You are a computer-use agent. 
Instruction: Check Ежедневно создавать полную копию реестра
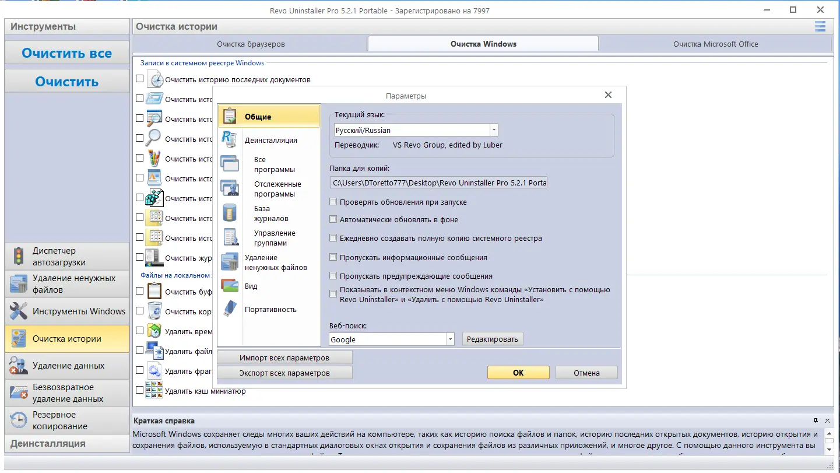(333, 237)
